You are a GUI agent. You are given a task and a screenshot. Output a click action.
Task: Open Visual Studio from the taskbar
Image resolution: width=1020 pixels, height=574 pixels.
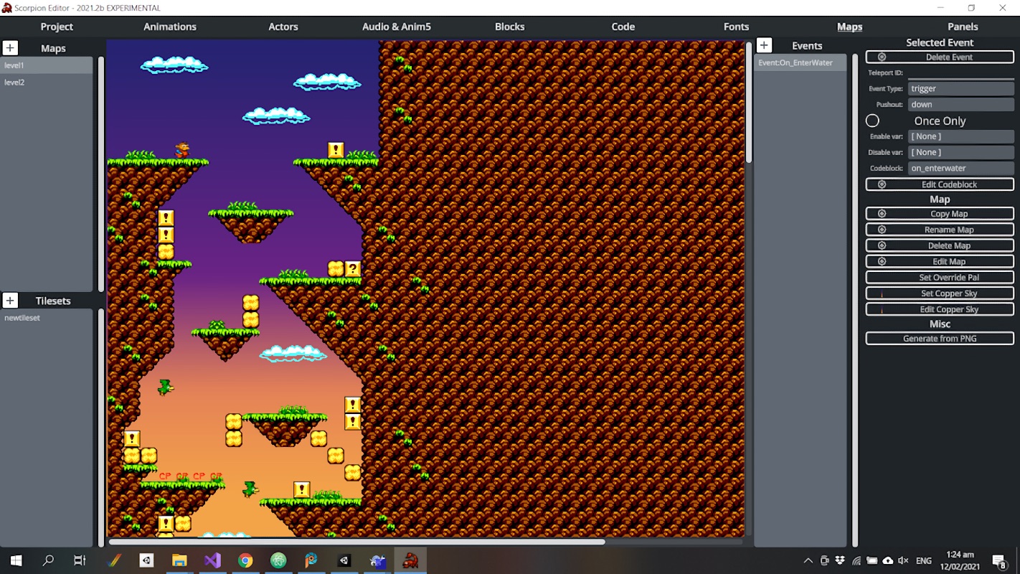point(212,560)
